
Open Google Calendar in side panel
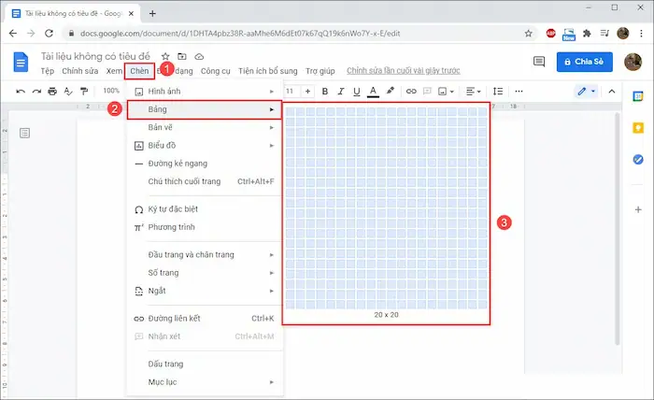click(x=638, y=97)
